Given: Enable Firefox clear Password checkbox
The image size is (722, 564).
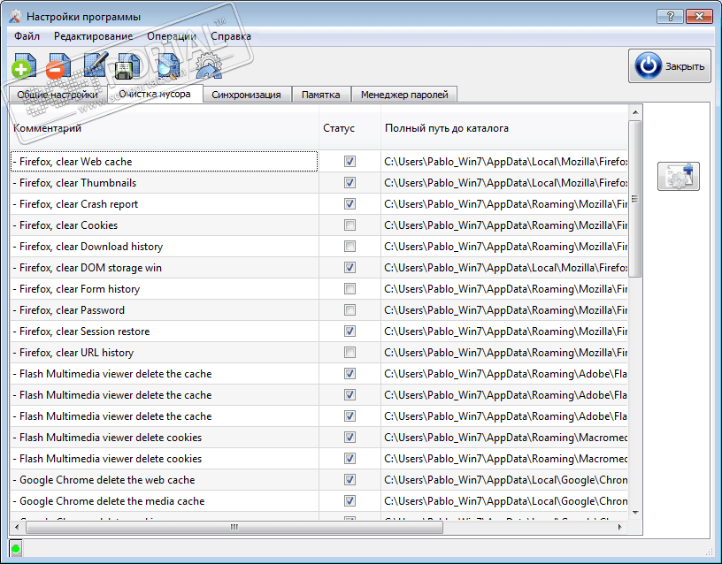Looking at the screenshot, I should (350, 310).
